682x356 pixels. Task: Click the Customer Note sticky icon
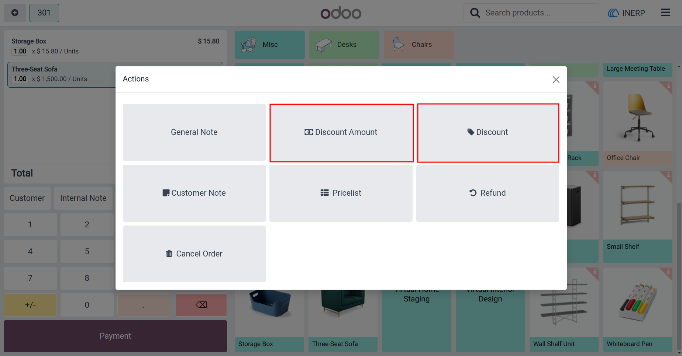pyautogui.click(x=166, y=193)
